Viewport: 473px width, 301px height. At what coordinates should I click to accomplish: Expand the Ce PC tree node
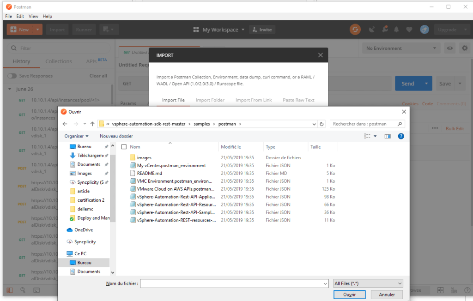pos(63,253)
